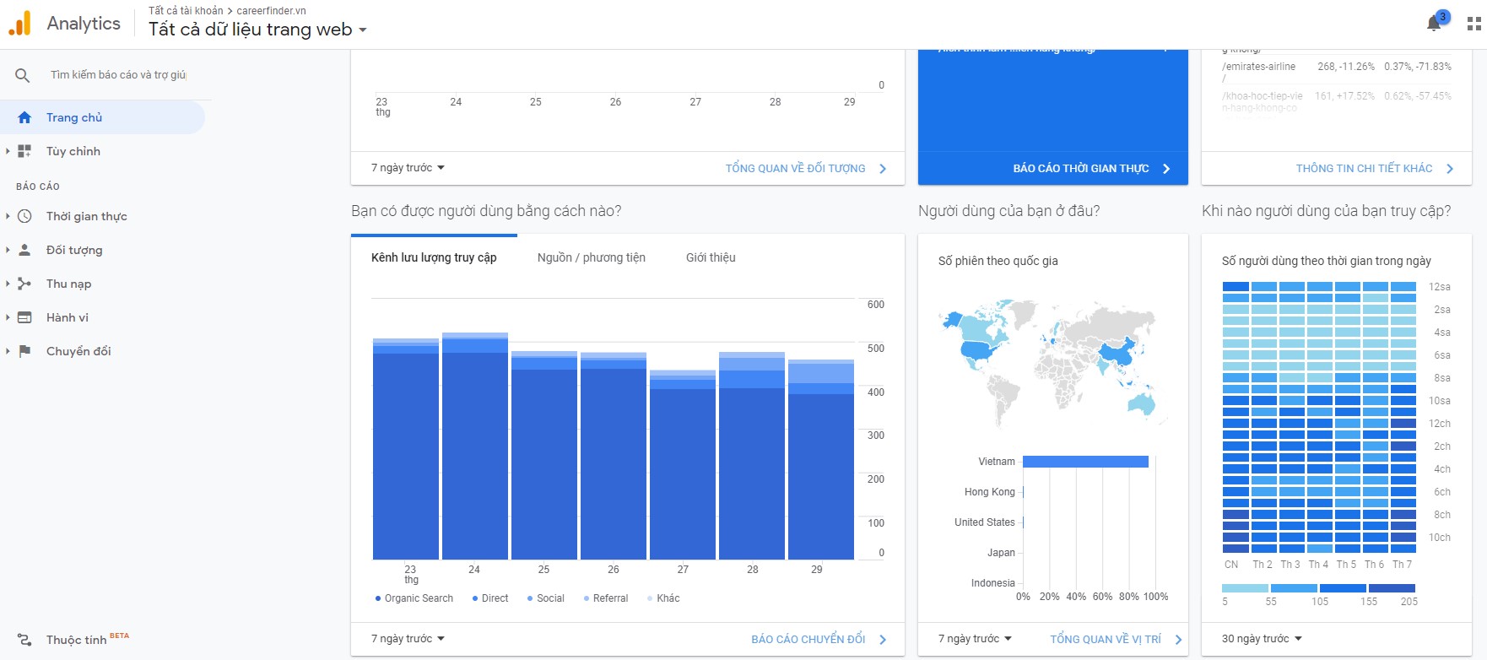The width and height of the screenshot is (1487, 660).
Task: Open THÔNG TIN CHI TIẾT KHÁC link
Action: click(1364, 169)
